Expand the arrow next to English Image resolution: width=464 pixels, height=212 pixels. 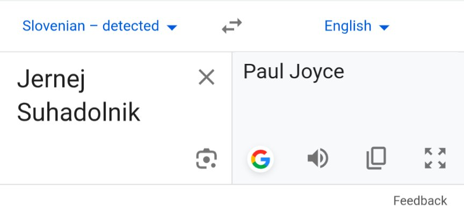click(x=384, y=27)
